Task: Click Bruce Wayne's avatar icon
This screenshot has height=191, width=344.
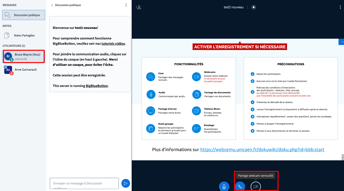Action: [8, 56]
